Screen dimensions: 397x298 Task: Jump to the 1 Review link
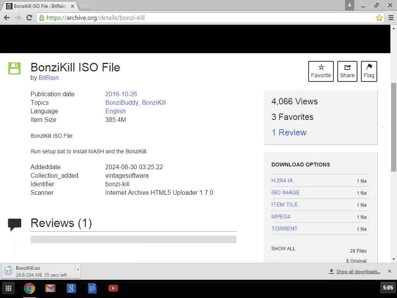point(289,132)
